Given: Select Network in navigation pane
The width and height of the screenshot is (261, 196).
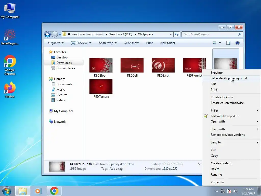Looking at the screenshot, I should (57, 122).
